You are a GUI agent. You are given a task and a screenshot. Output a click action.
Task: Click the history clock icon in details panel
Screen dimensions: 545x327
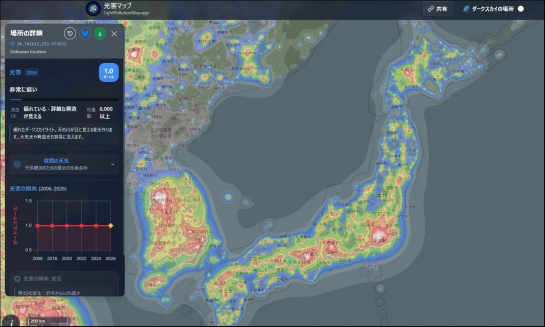[x=70, y=34]
